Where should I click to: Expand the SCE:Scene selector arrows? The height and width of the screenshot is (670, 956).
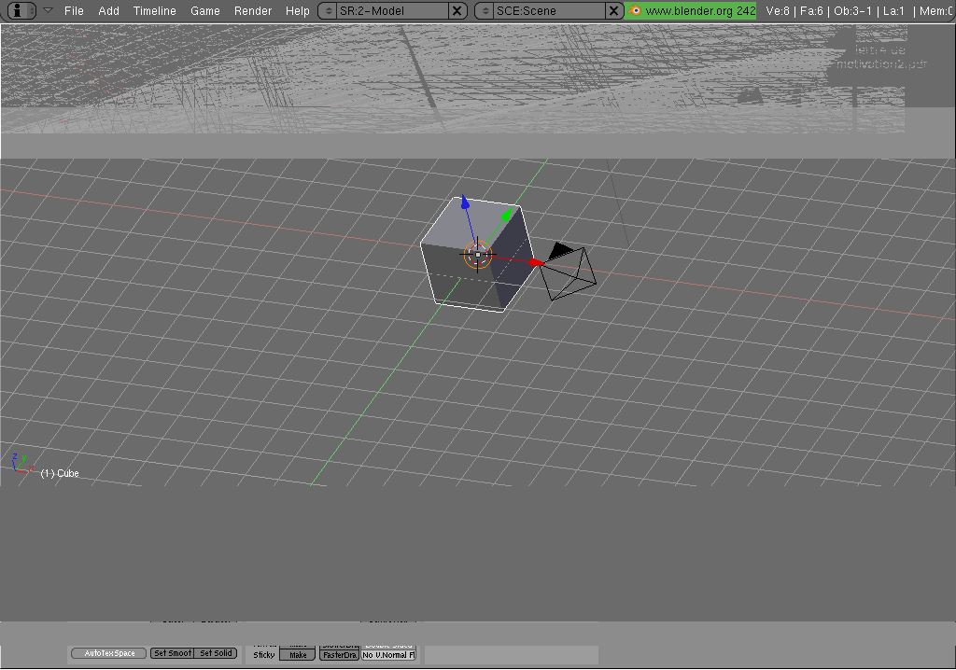[485, 11]
